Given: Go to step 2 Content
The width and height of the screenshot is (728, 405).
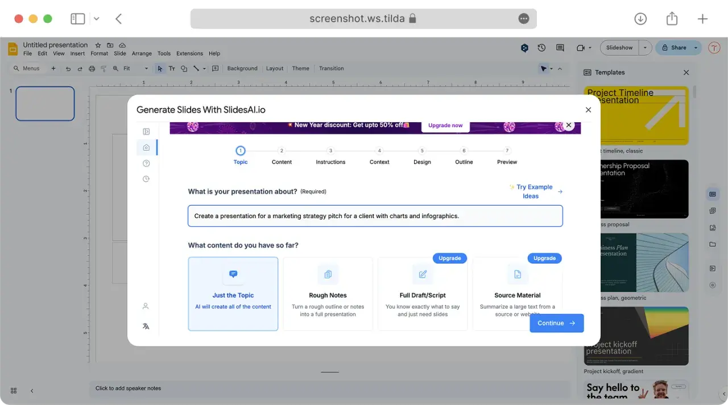Looking at the screenshot, I should click(x=282, y=156).
